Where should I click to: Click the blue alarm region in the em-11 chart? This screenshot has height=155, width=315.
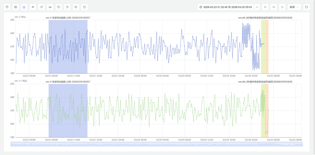[68, 111]
